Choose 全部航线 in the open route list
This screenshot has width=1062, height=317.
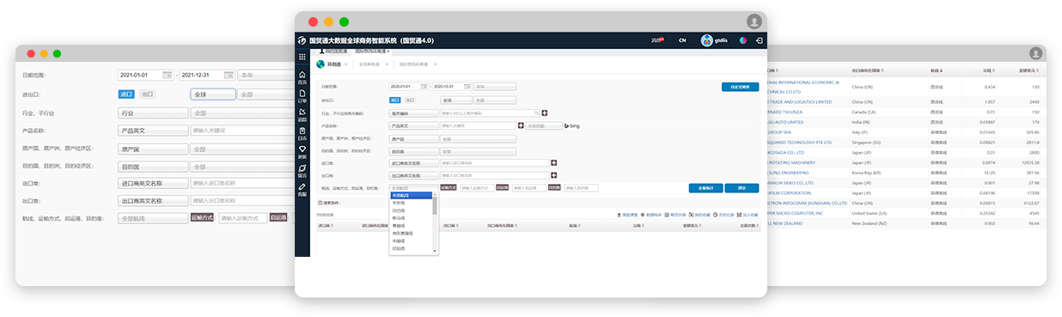411,195
